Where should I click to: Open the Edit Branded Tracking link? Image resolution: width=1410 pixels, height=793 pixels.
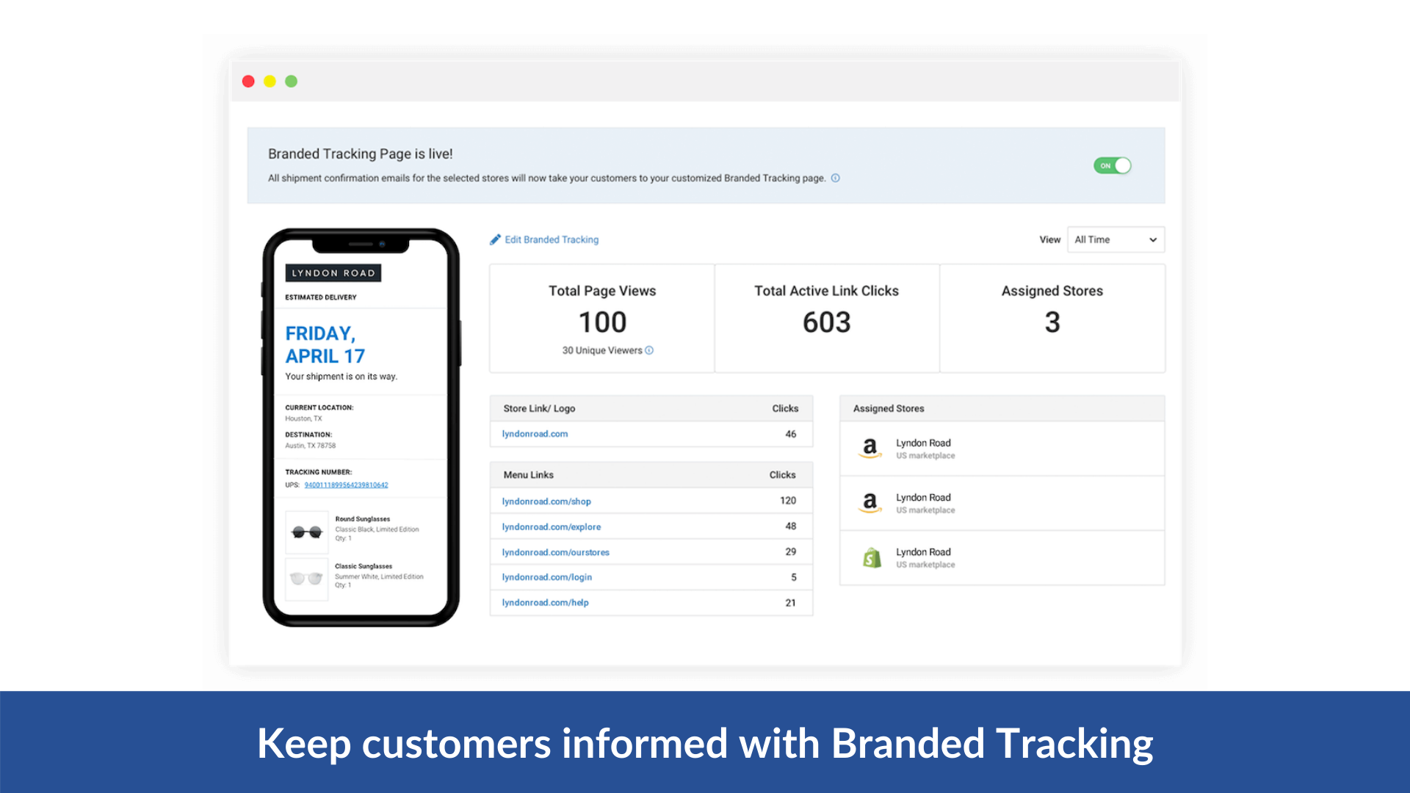(552, 239)
